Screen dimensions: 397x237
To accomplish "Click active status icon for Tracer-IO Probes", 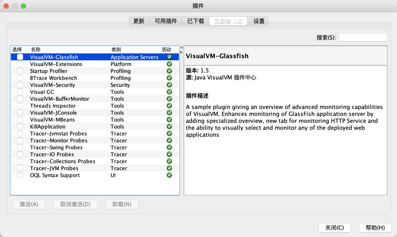I will coord(169,154).
